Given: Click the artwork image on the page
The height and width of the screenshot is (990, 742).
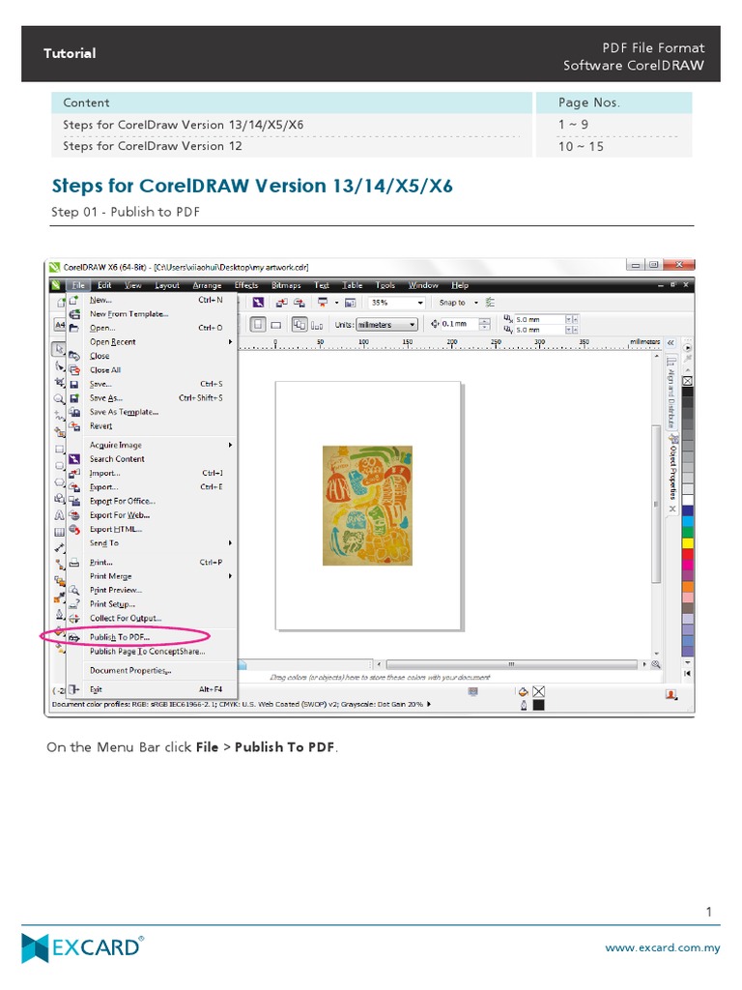Looking at the screenshot, I should [367, 505].
